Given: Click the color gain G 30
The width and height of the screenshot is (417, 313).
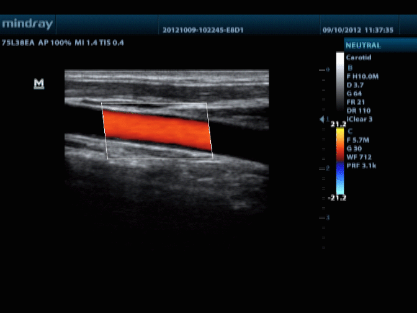Looking at the screenshot, I should pos(356,149).
